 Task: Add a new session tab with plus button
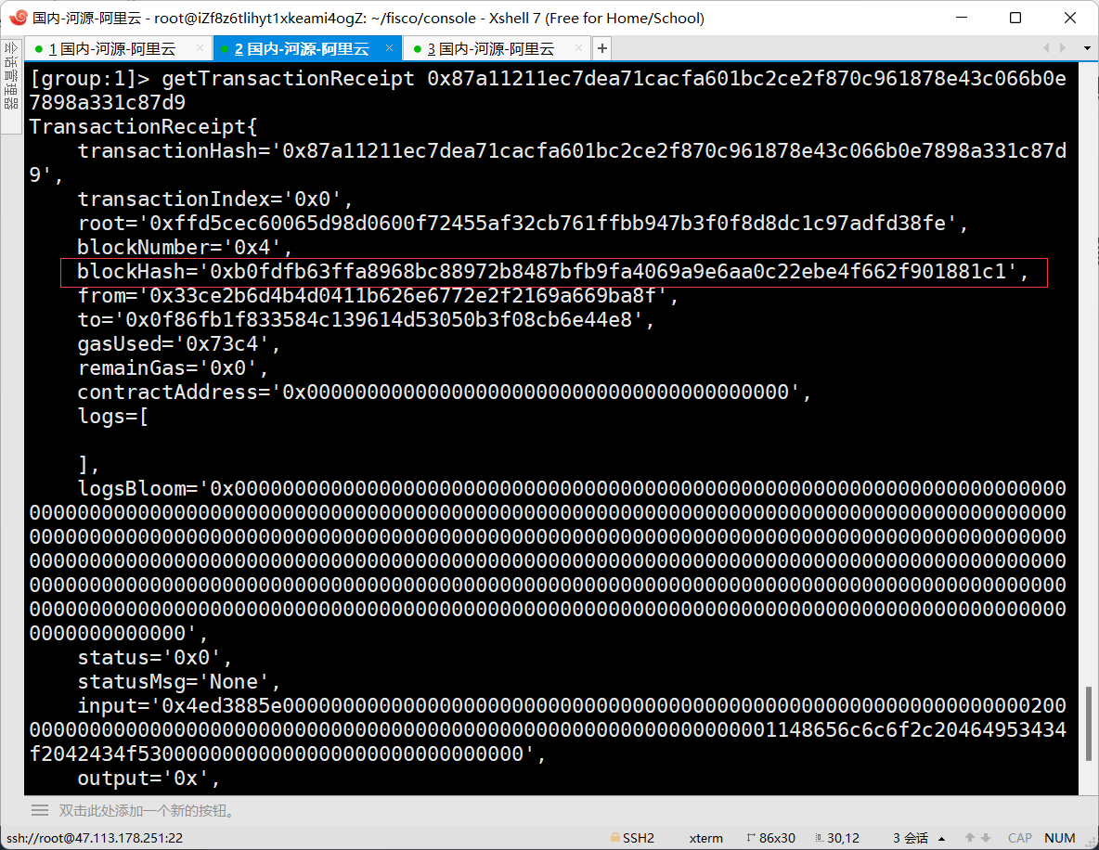[602, 48]
